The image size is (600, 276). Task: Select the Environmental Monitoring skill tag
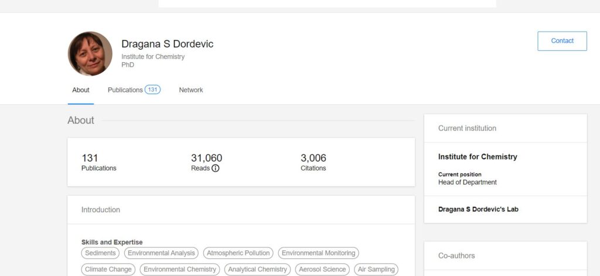coord(318,253)
